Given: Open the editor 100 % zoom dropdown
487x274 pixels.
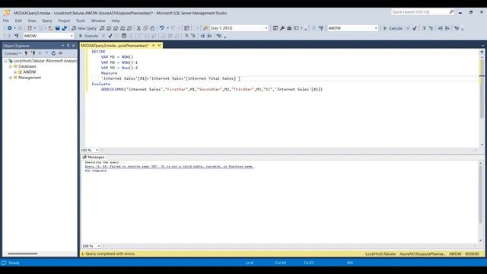Looking at the screenshot, I should pyautogui.click(x=97, y=150).
